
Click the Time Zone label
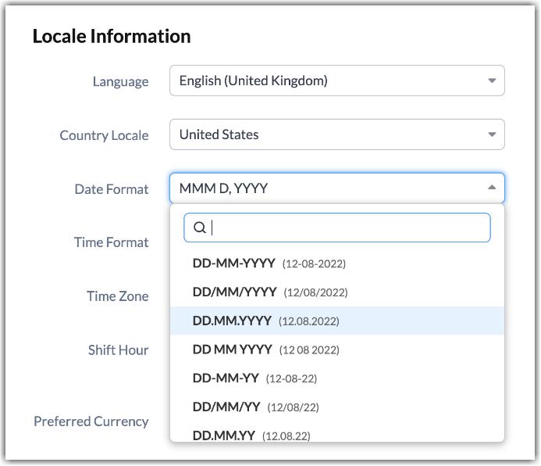118,296
